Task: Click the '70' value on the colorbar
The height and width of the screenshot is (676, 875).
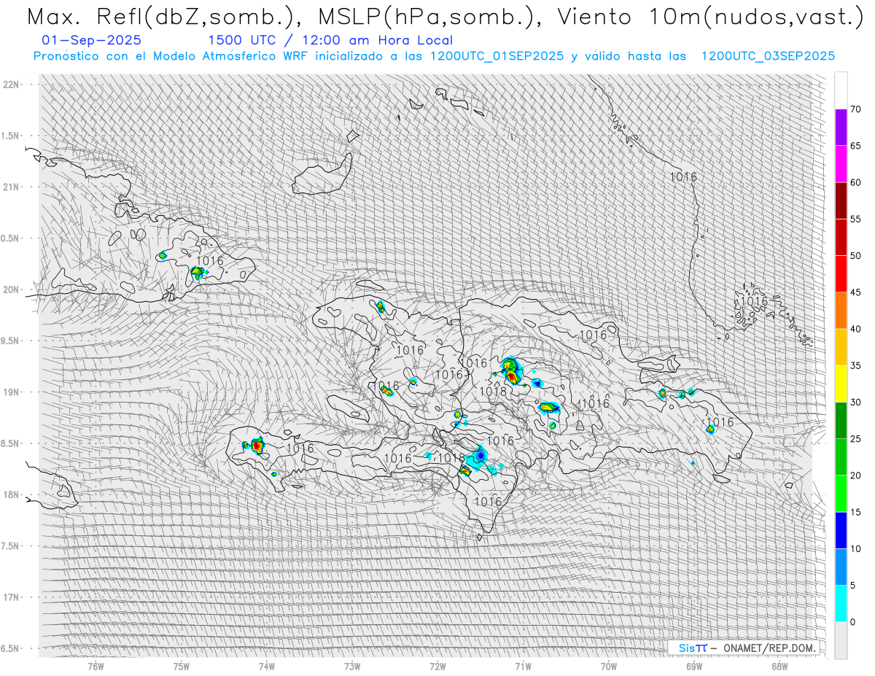Action: coord(855,109)
